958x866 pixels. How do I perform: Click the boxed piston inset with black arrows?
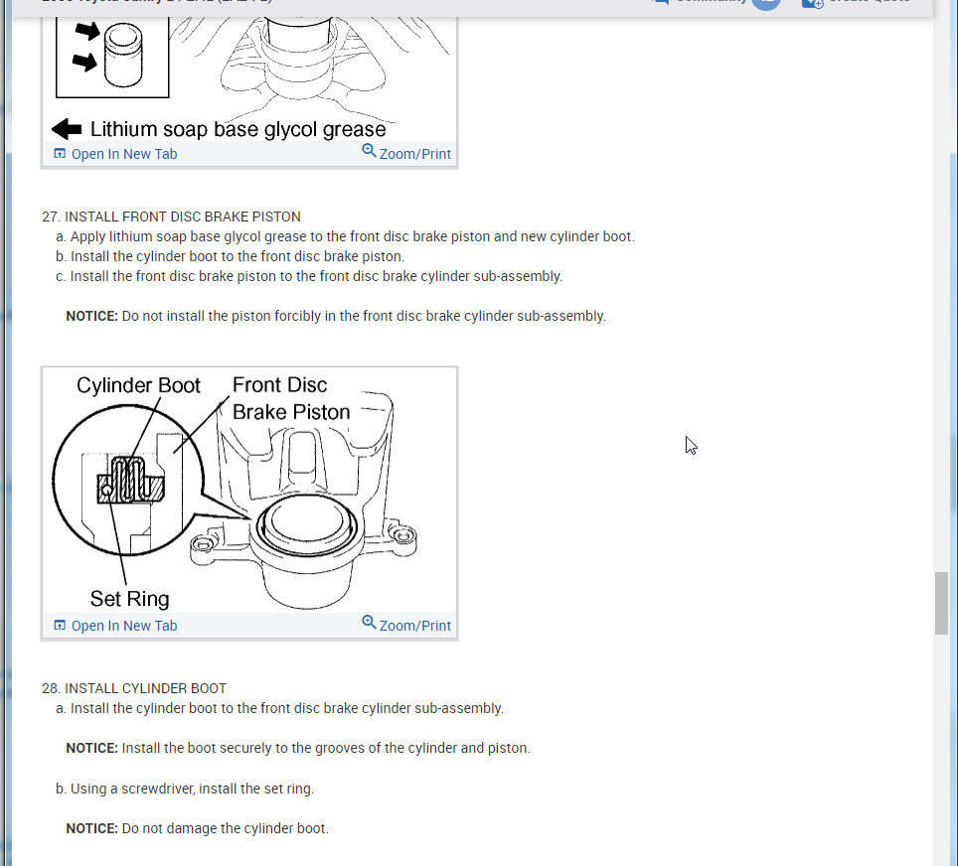coord(112,57)
